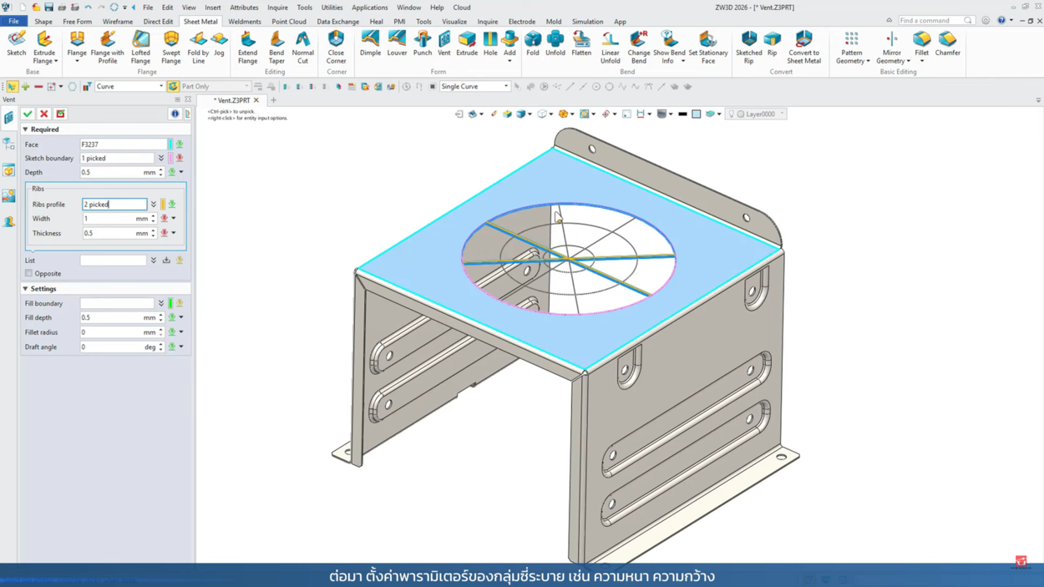Collapse the Required section

26,129
